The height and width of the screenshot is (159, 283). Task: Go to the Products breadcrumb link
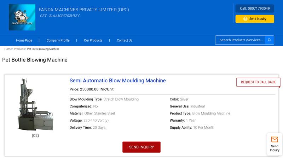pyautogui.click(x=19, y=49)
